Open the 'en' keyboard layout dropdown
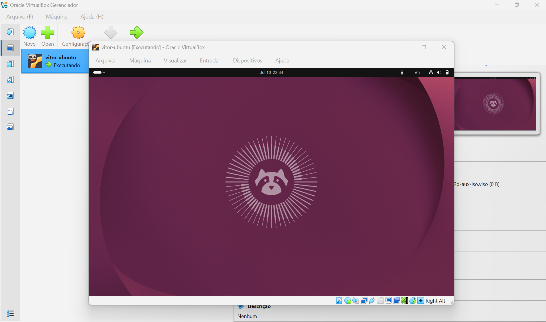 [x=417, y=72]
